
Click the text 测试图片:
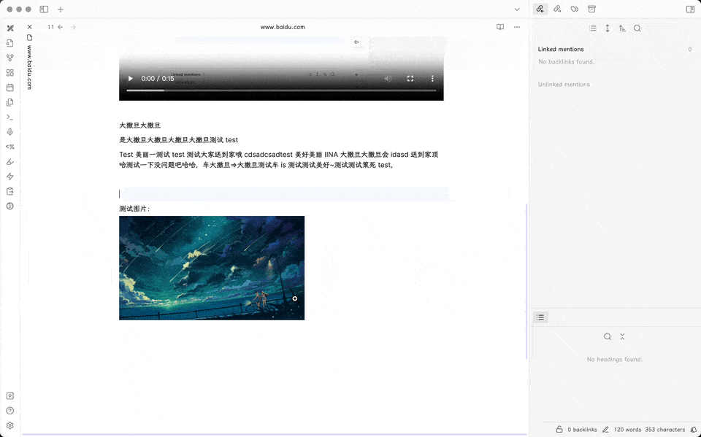134,209
